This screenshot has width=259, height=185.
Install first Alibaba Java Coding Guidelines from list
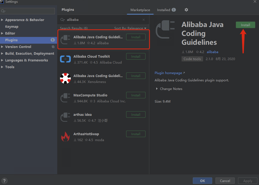point(136,37)
